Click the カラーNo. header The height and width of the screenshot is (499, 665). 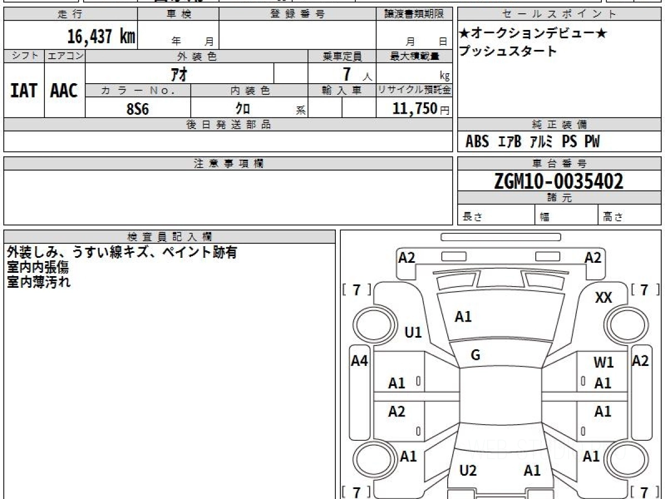[x=138, y=90]
